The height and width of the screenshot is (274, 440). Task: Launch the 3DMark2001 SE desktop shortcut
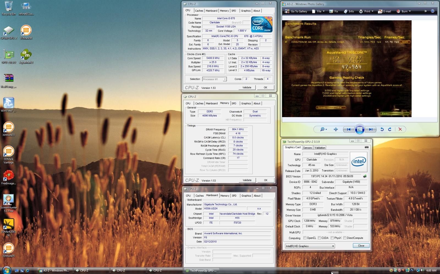point(9,227)
